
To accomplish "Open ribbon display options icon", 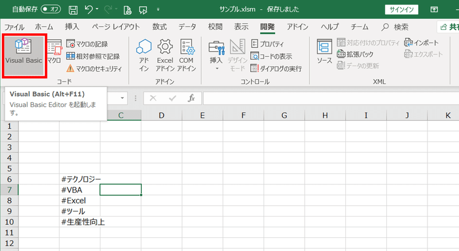I will point(434,9).
